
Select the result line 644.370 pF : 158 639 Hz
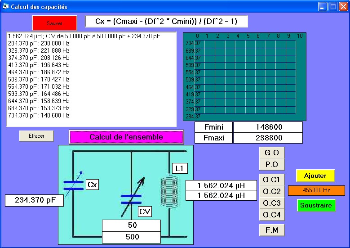[x=39, y=101]
